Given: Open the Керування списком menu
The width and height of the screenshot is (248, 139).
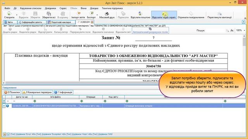Looking at the screenshot, I should [x=31, y=8].
